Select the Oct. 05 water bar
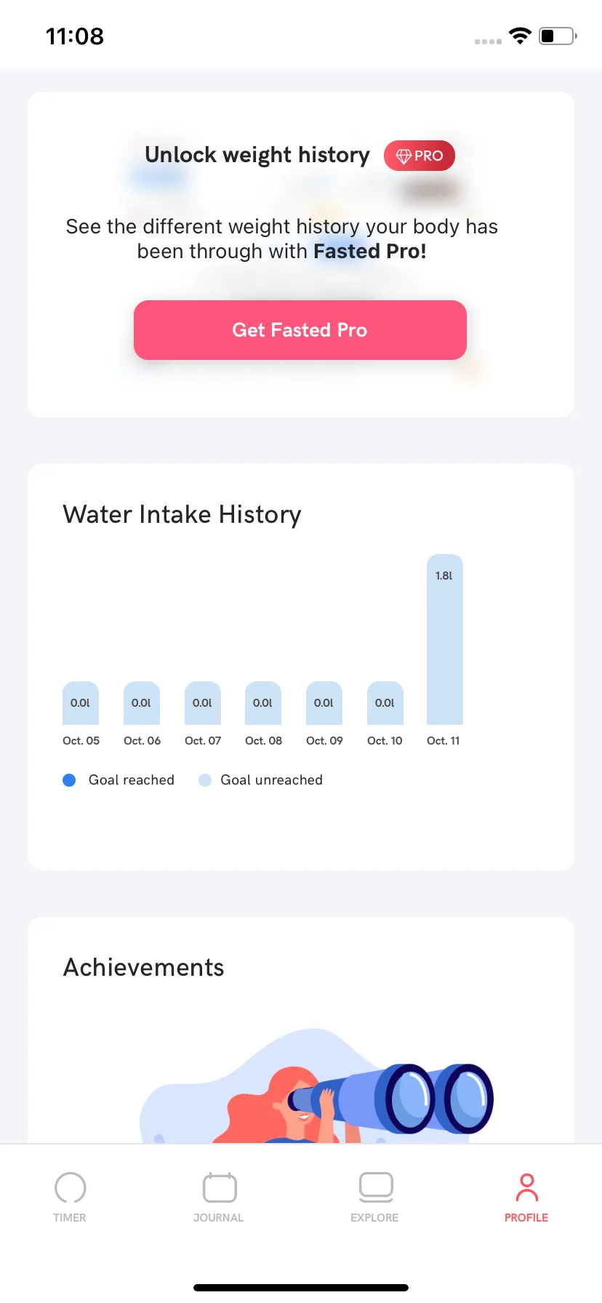 81,703
